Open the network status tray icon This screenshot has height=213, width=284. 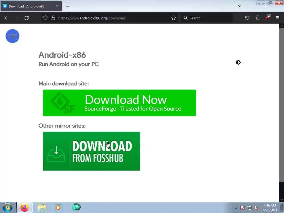(249, 208)
